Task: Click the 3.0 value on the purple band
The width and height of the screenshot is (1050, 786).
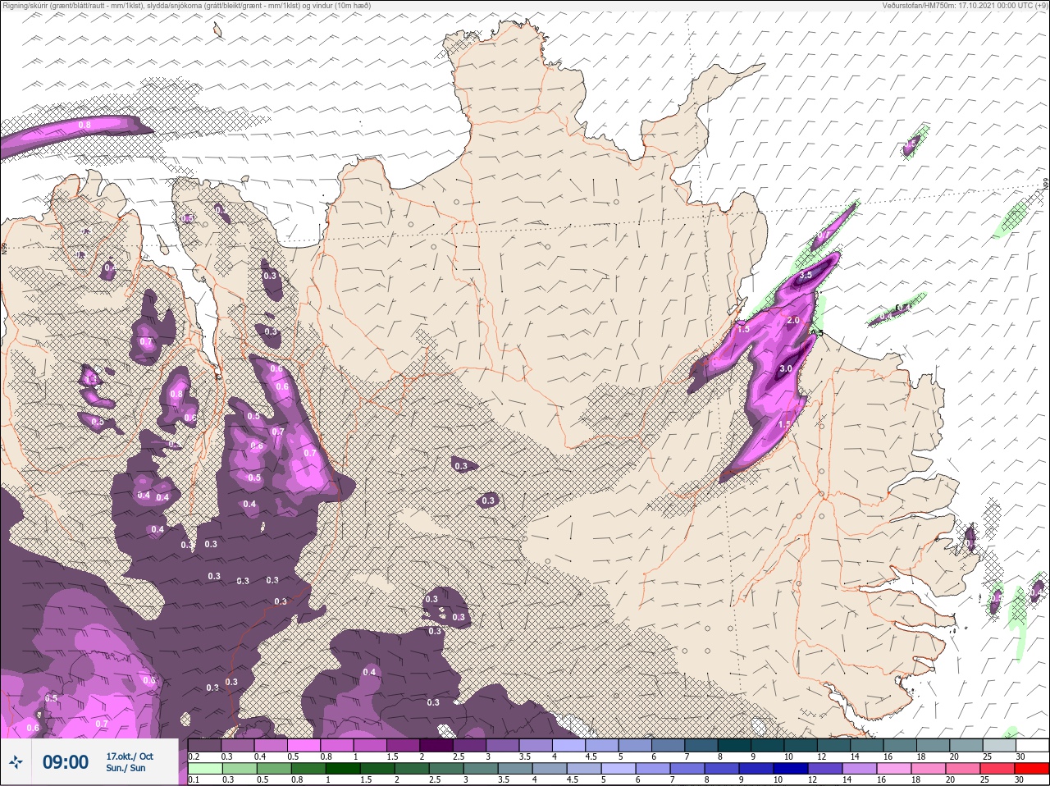Action: click(x=785, y=369)
